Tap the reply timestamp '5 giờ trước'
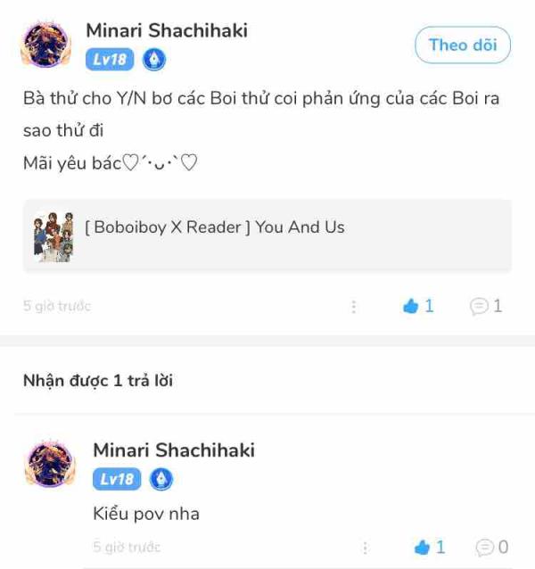 [x=127, y=548]
